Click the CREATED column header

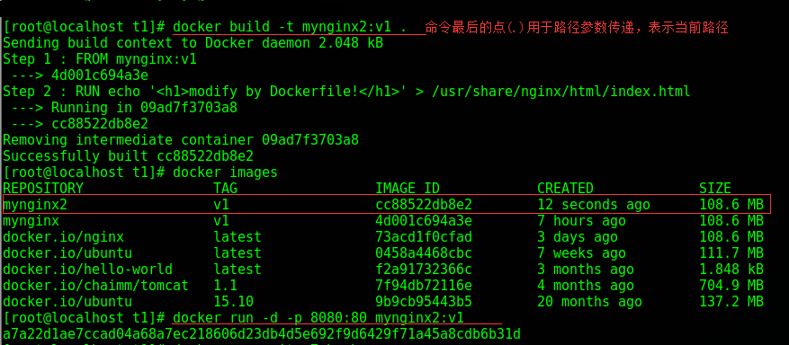click(x=566, y=189)
